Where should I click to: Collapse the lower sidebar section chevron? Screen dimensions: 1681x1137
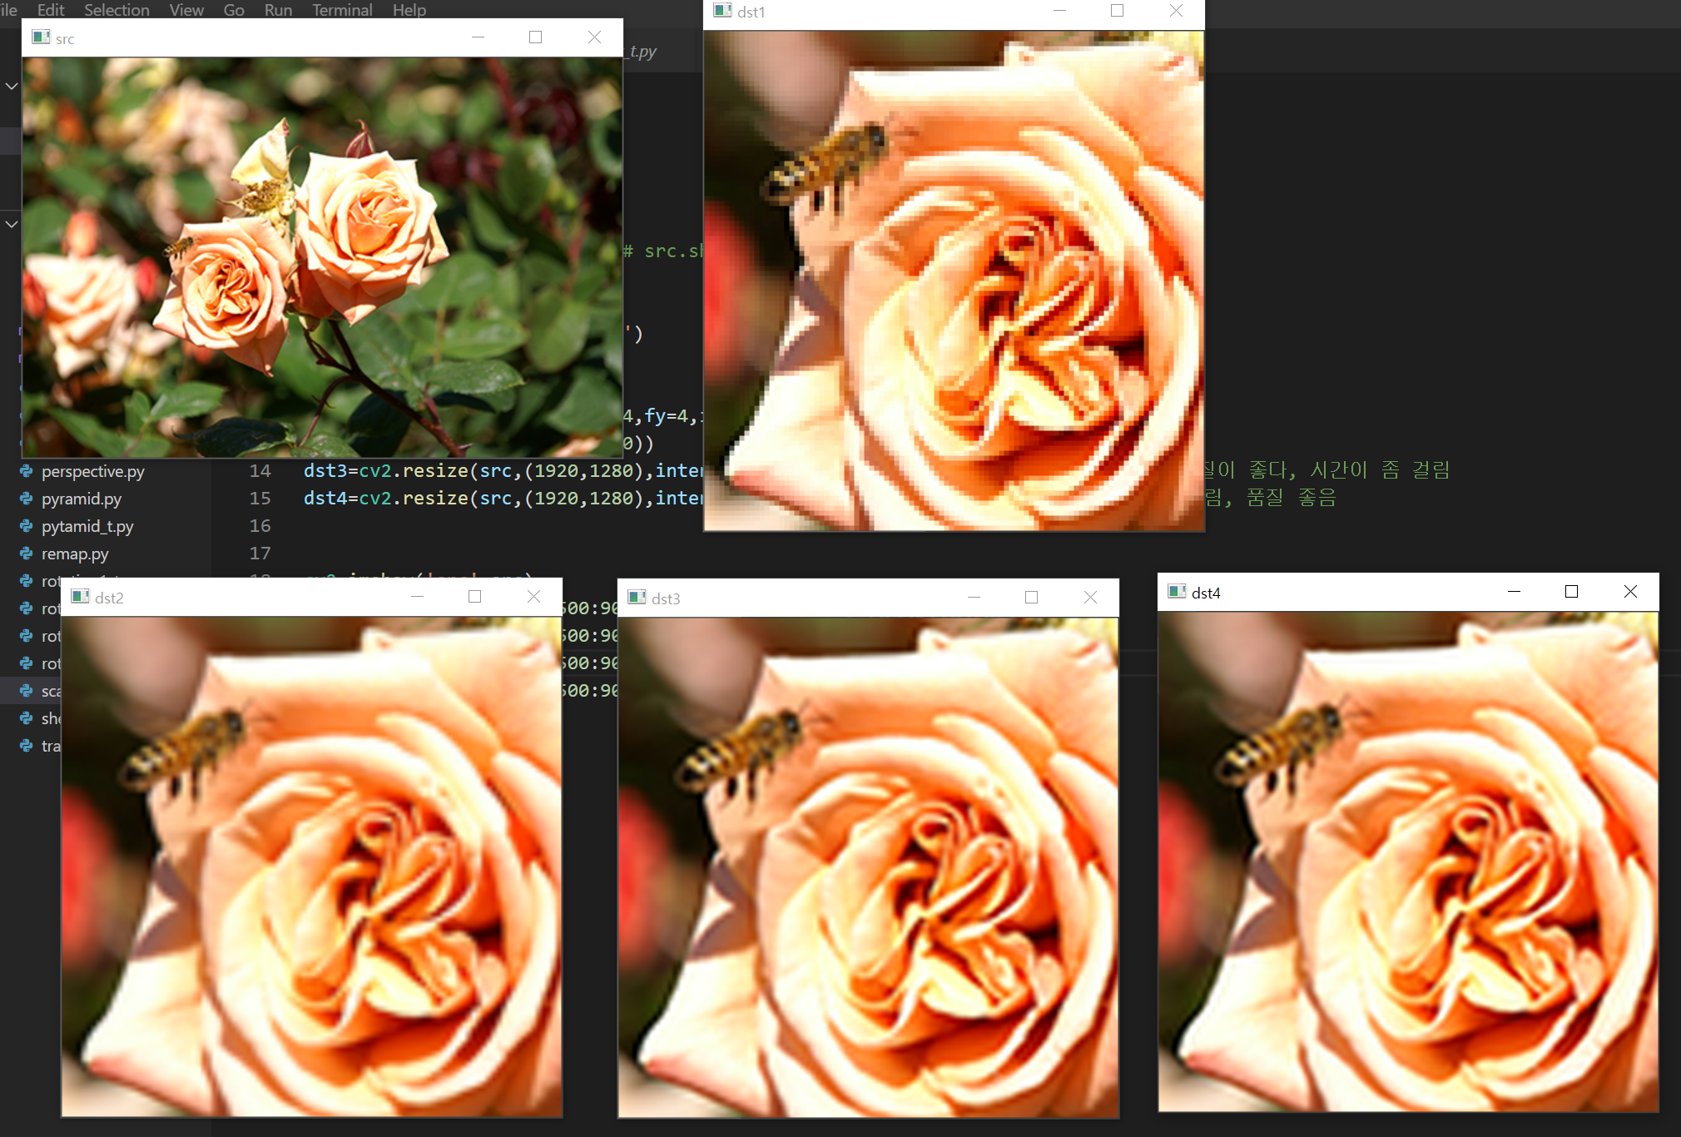[x=12, y=224]
